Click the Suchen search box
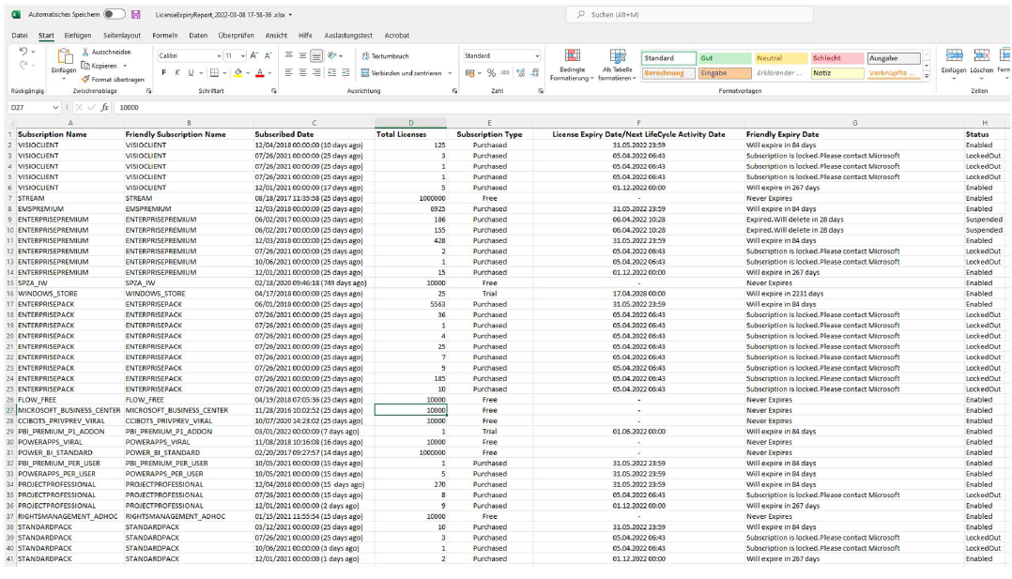The height and width of the screenshot is (579, 1012). [689, 14]
